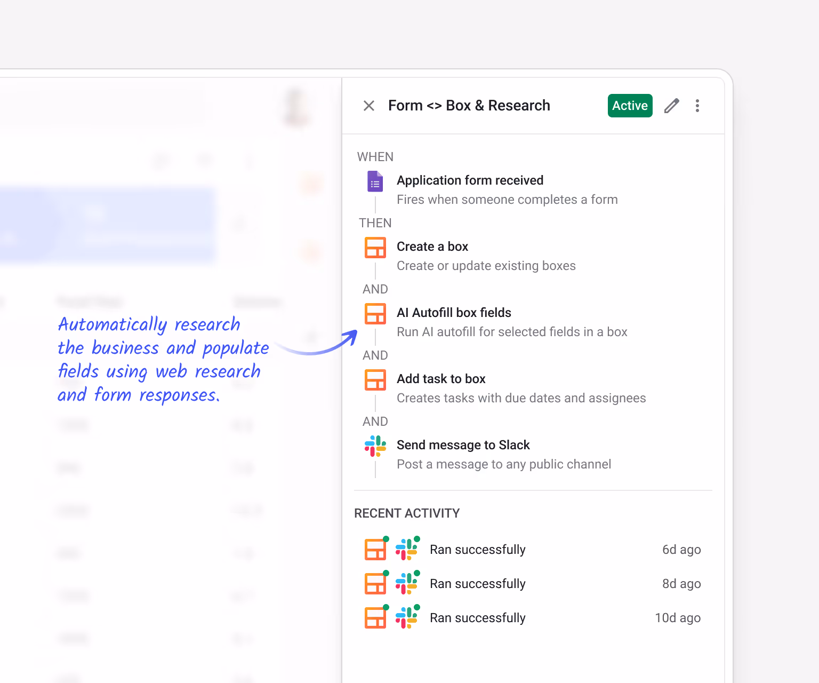Click the purple Google Forms trigger icon
819x683 pixels.
(x=375, y=181)
